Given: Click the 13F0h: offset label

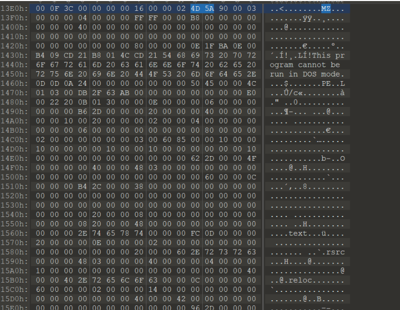Looking at the screenshot, I should (14, 18).
